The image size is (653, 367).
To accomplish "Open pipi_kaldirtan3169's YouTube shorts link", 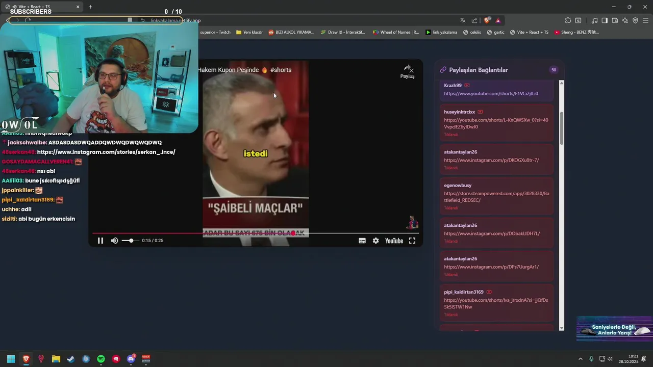I will (496, 303).
